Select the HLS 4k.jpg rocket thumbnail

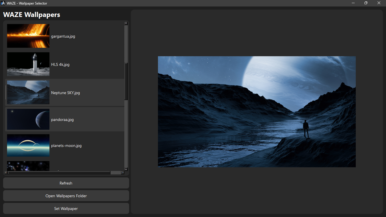pyautogui.click(x=28, y=64)
